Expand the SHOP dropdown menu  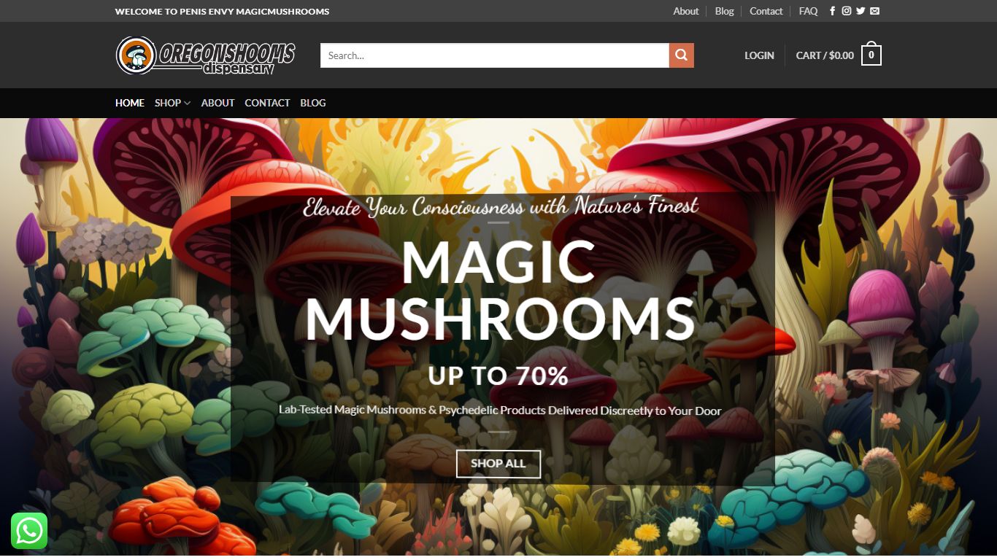coord(169,103)
